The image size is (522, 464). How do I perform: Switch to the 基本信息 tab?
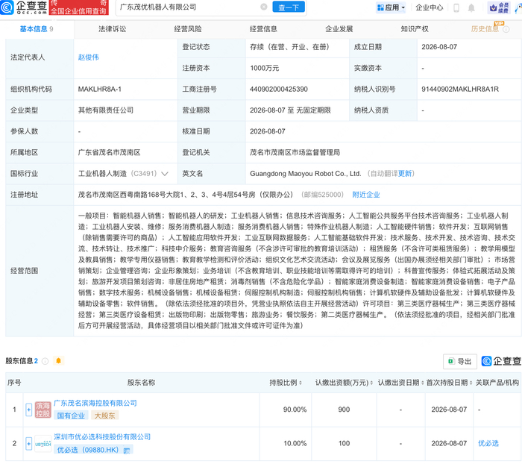tap(37, 29)
